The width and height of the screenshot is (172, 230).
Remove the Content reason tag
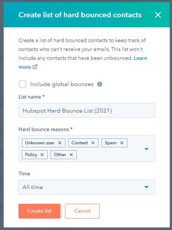[x=93, y=143]
